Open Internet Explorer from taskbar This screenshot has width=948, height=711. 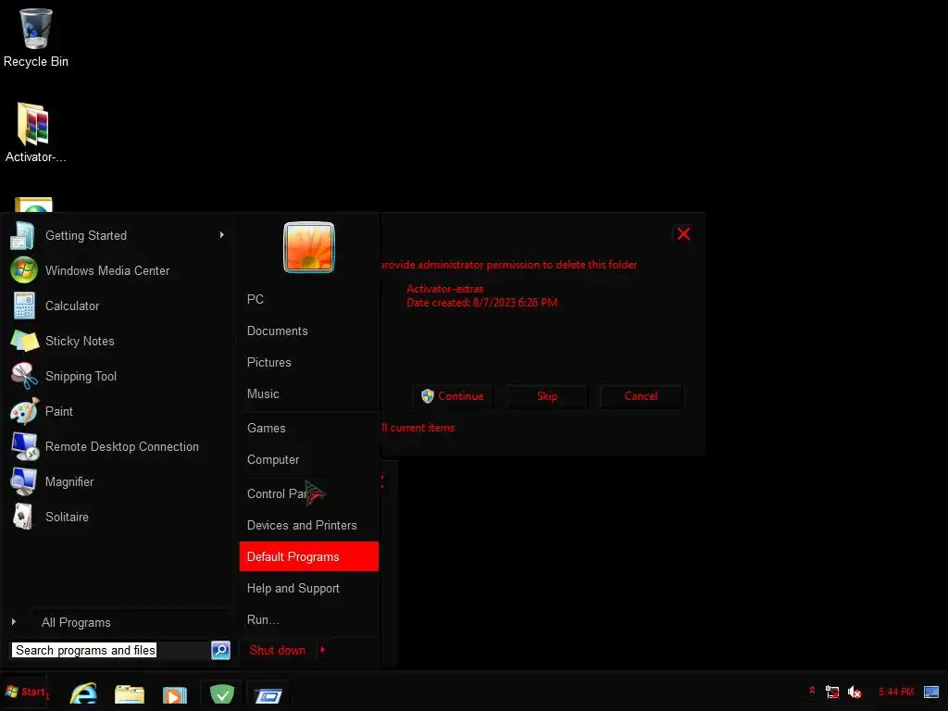click(x=83, y=693)
